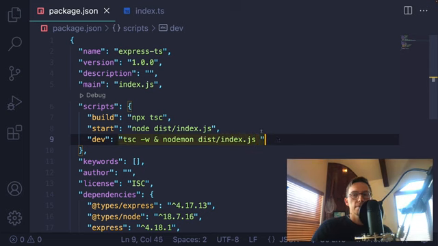Image resolution: width=438 pixels, height=246 pixels.
Task: Click the "ISC" license value
Action: point(138,184)
